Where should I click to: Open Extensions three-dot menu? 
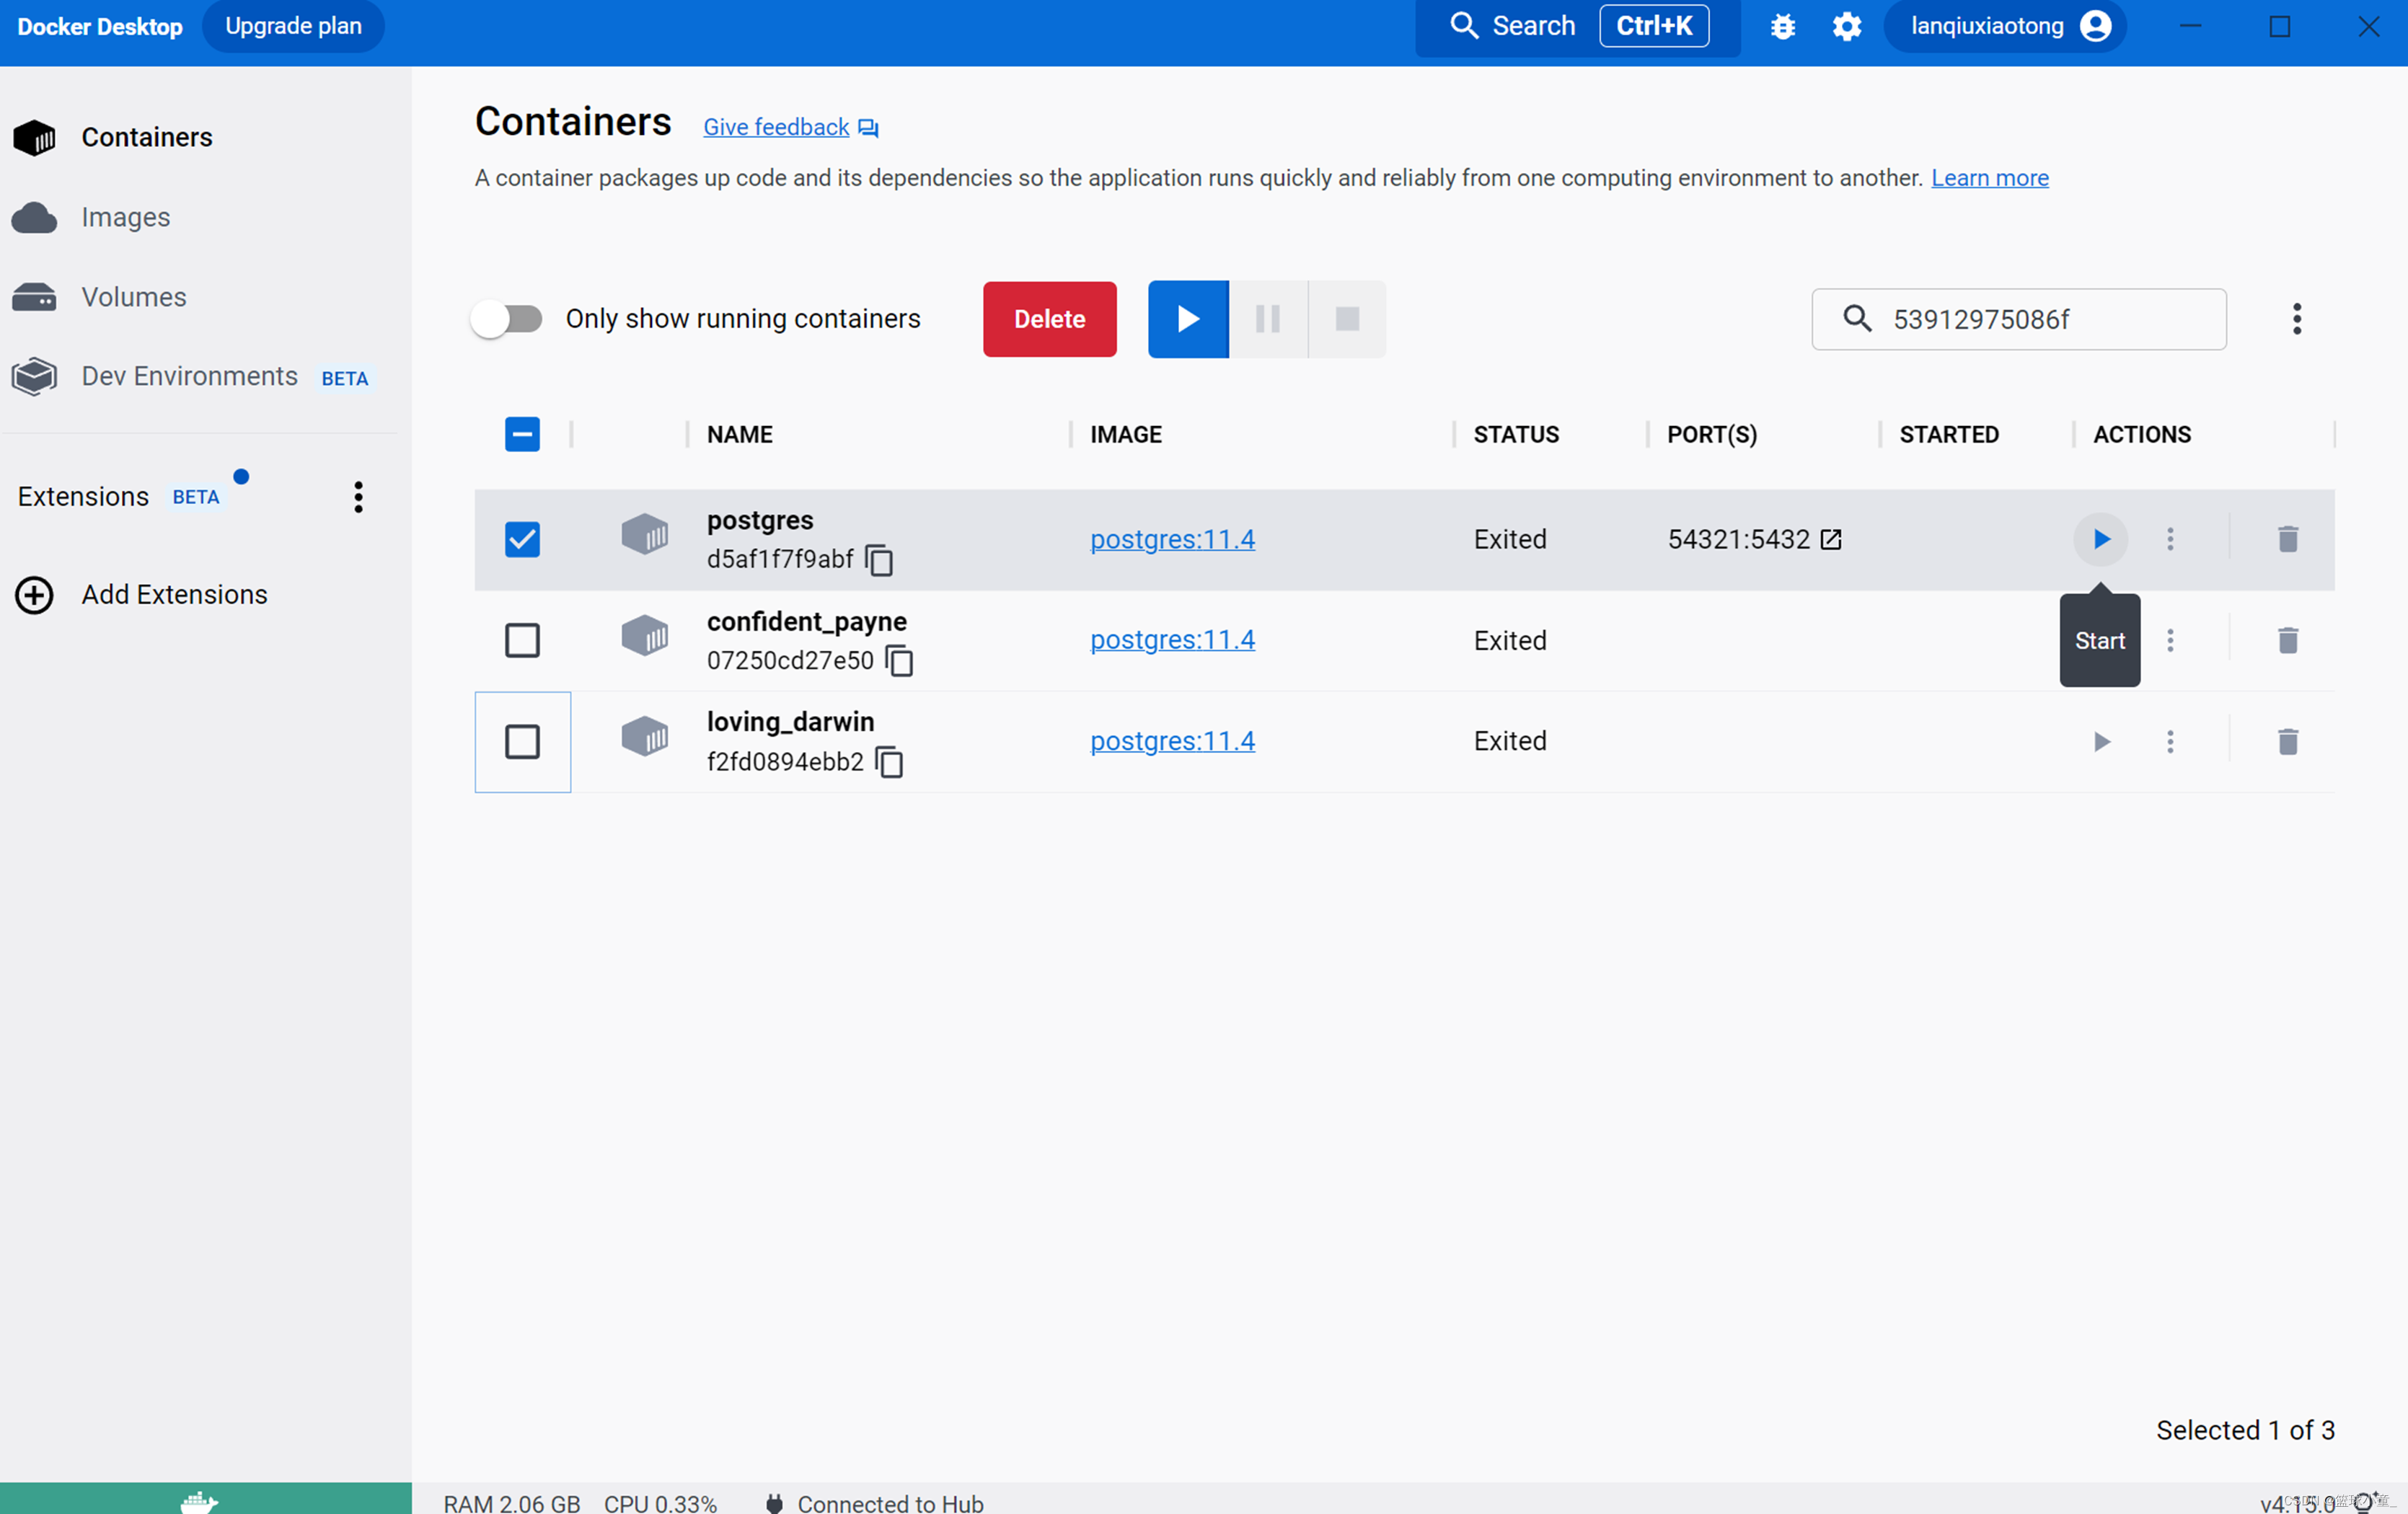click(x=358, y=497)
